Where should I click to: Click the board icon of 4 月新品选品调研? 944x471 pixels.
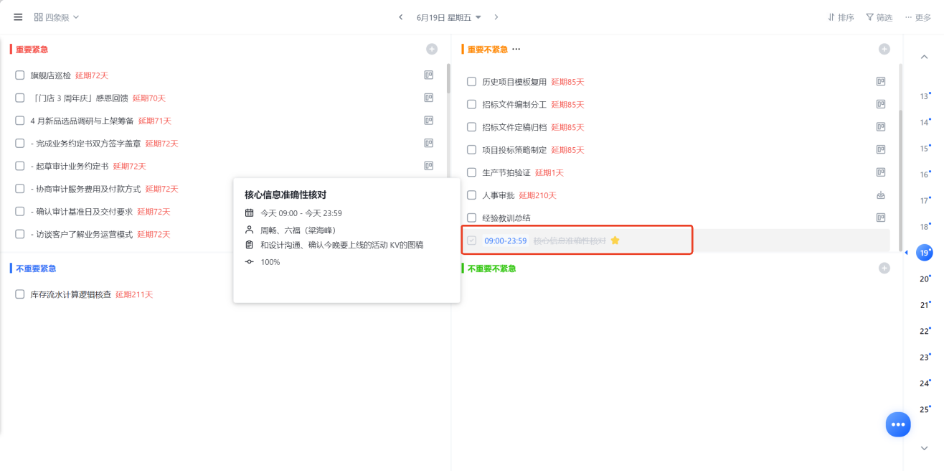[429, 121]
